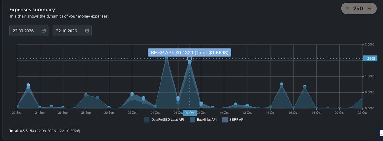Screen dimensions: 383x141
Task: Click the 16 Oct x-axis label
Action: pyautogui.click(x=293, y=113)
